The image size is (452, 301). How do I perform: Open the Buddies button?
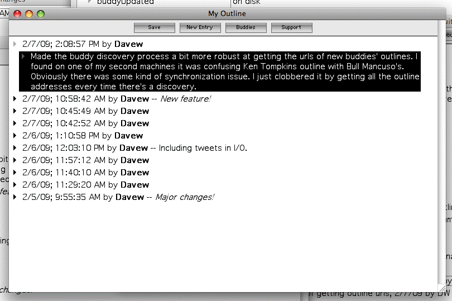point(246,27)
